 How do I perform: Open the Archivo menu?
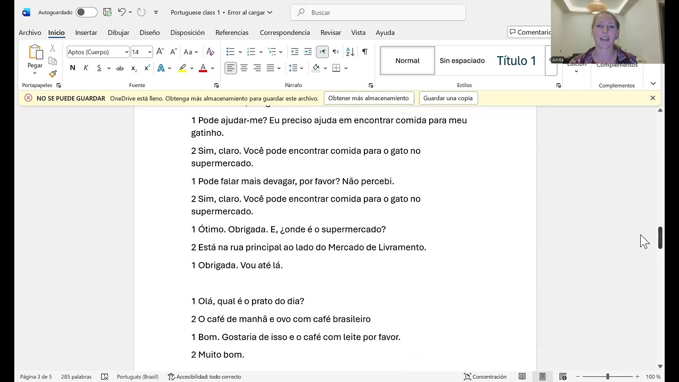point(30,32)
